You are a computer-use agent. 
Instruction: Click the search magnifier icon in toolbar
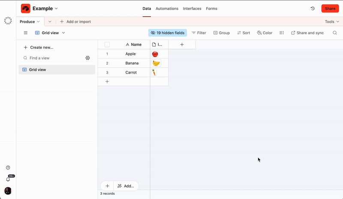coord(335,33)
